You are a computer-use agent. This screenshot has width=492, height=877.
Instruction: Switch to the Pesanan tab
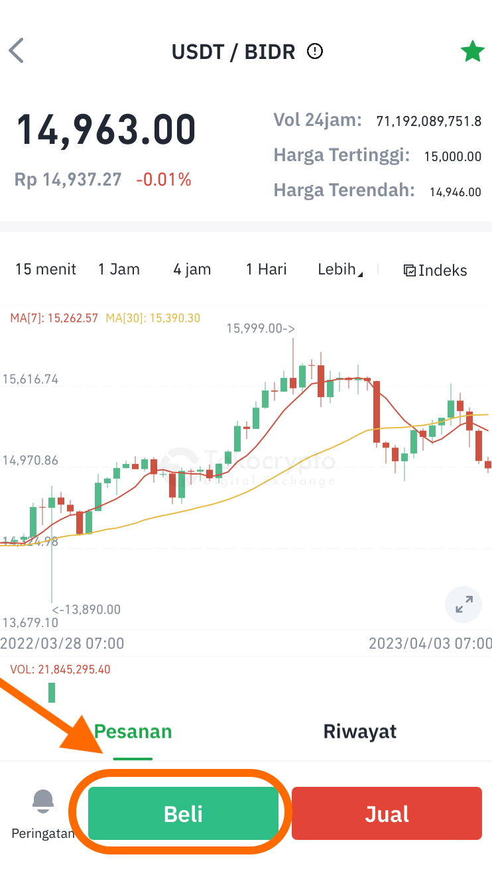point(133,731)
